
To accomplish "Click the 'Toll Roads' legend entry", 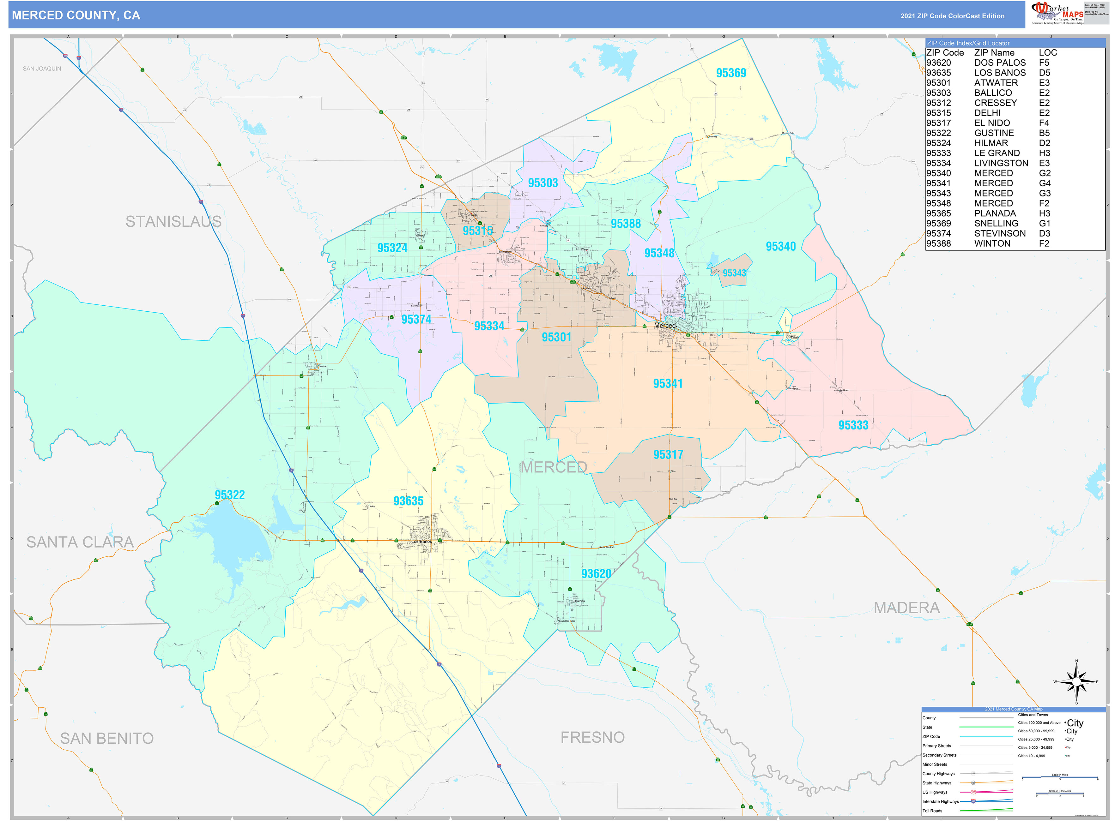I will click(x=932, y=811).
